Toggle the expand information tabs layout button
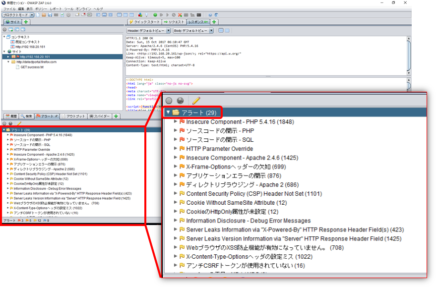Image resolution: width=437 pixels, height=288 pixels. (104, 15)
